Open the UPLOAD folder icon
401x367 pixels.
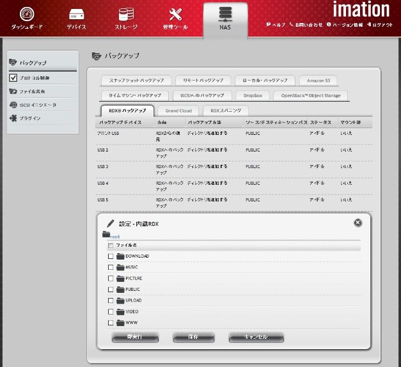(120, 301)
